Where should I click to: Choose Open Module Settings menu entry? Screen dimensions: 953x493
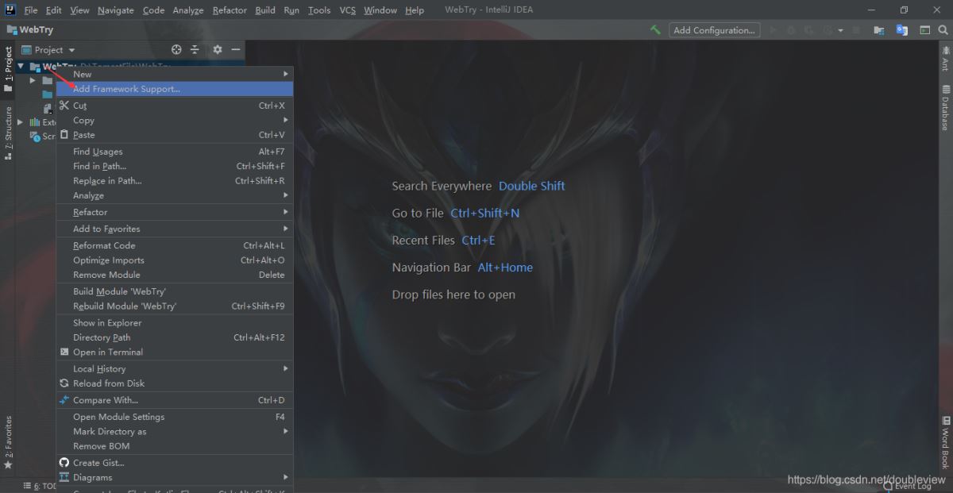point(118,417)
